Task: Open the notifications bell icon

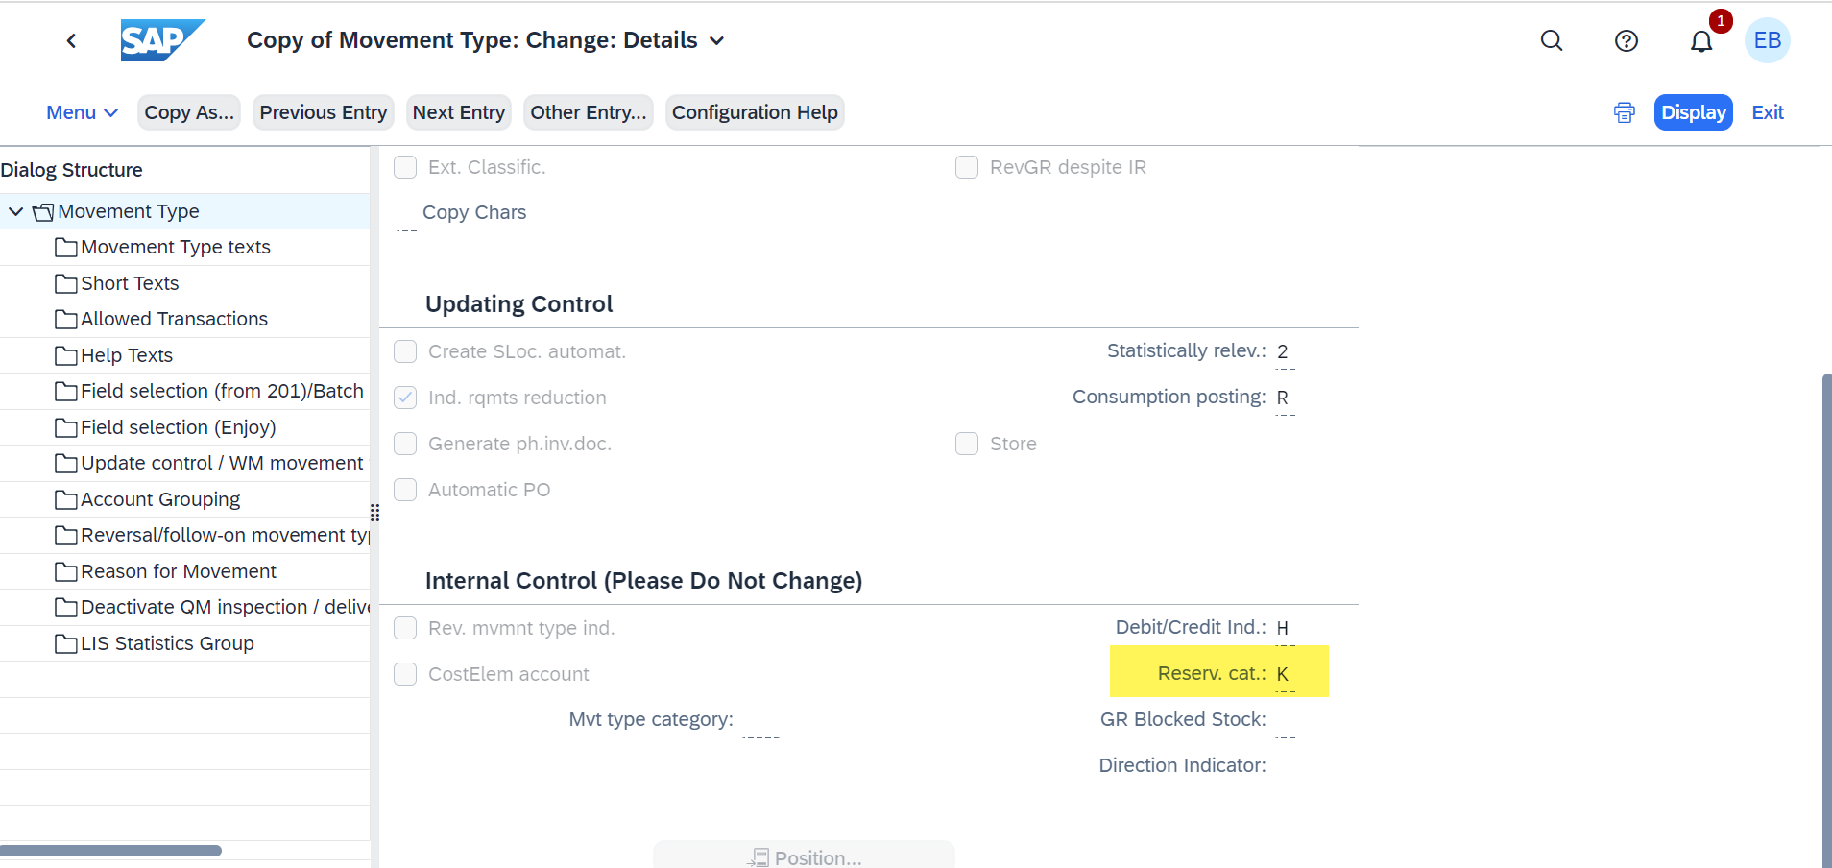Action: 1701,41
